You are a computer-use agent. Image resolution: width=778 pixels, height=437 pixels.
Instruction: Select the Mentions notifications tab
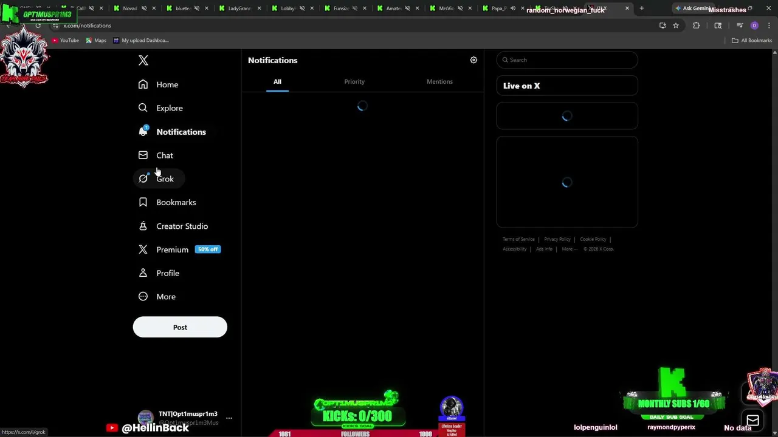coord(439,81)
